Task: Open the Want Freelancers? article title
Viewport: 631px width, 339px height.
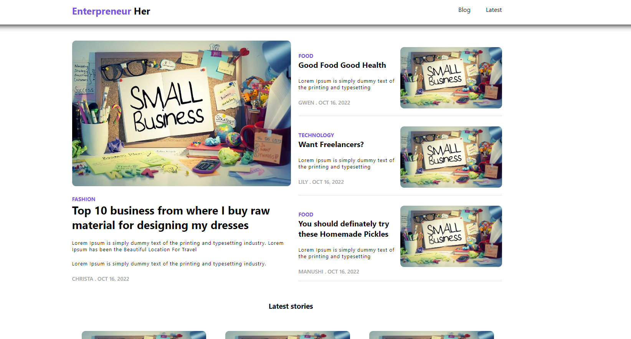Action: coord(331,144)
